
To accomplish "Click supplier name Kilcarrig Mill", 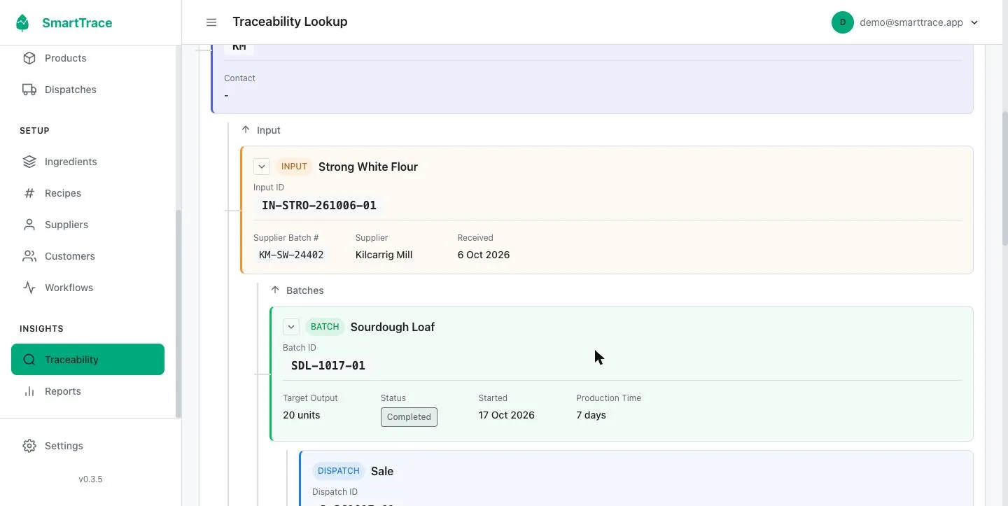I will tap(384, 255).
